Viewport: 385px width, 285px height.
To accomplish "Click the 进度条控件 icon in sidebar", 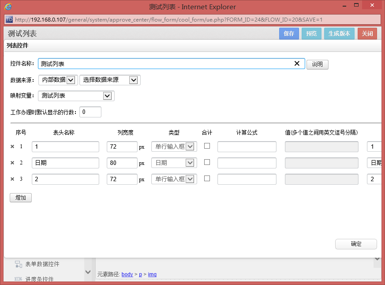I will [18, 279].
